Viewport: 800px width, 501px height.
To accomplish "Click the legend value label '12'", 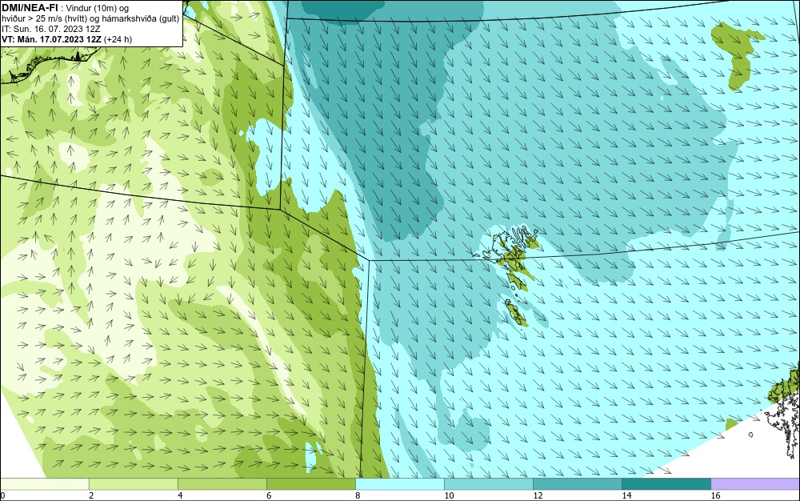I will 538,495.
